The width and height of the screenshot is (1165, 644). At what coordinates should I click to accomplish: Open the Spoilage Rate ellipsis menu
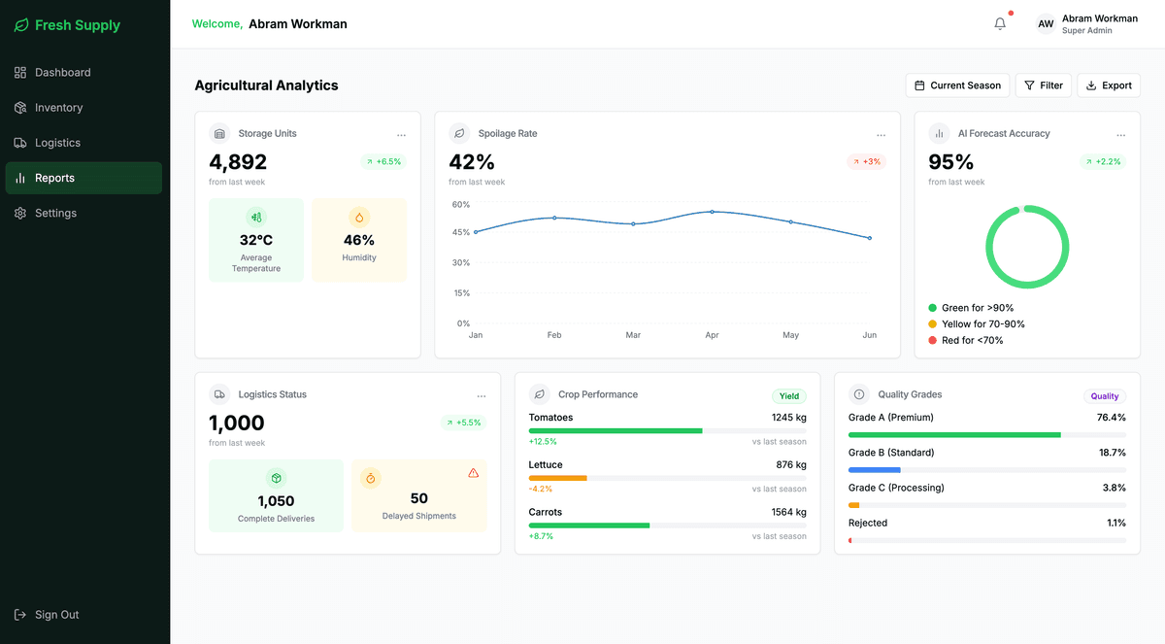pos(881,135)
